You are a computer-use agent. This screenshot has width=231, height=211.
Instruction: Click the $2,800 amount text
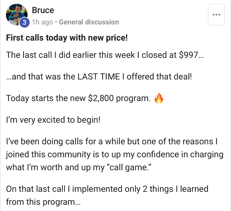click(101, 98)
